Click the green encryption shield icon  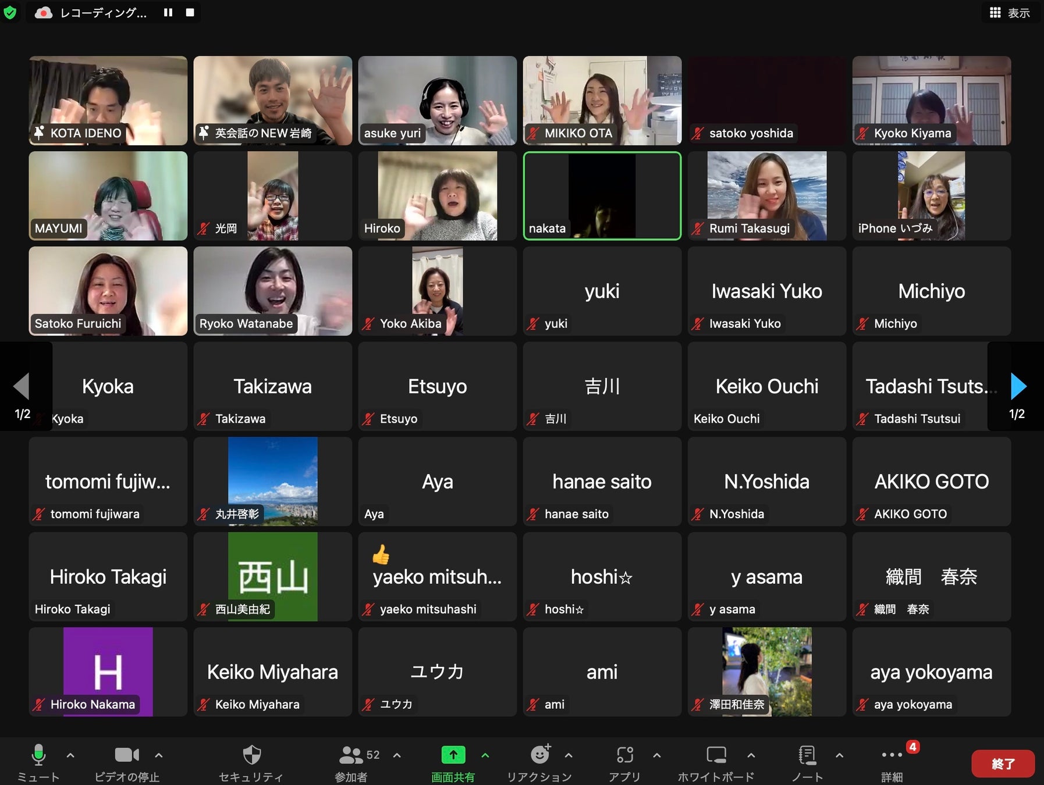tap(10, 12)
